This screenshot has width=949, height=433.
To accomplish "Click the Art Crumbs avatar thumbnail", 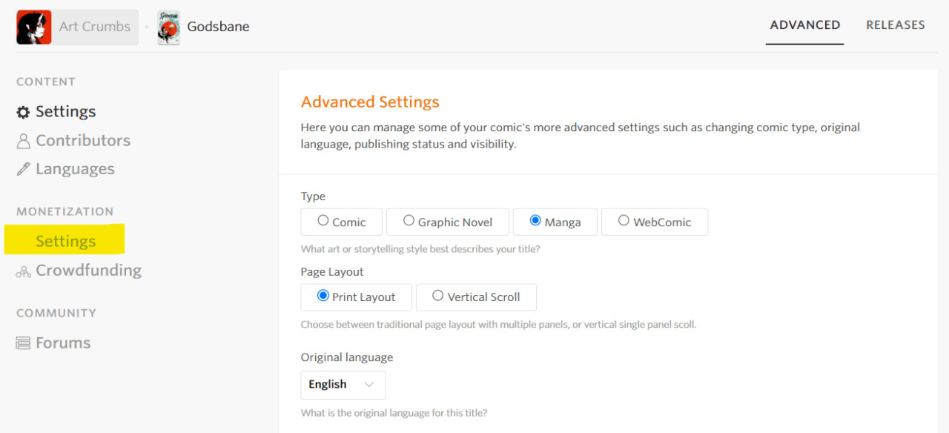I will [x=34, y=27].
